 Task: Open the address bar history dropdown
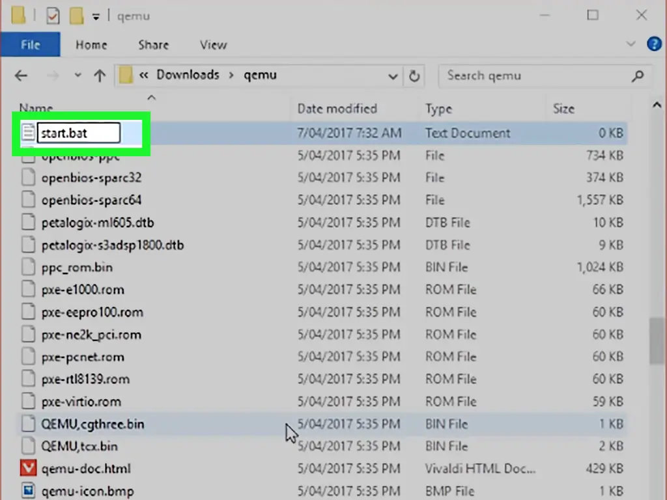pos(393,77)
